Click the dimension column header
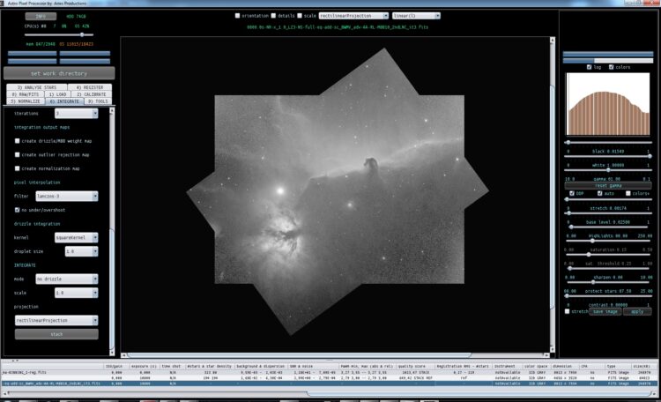The width and height of the screenshot is (661, 402). [562, 366]
